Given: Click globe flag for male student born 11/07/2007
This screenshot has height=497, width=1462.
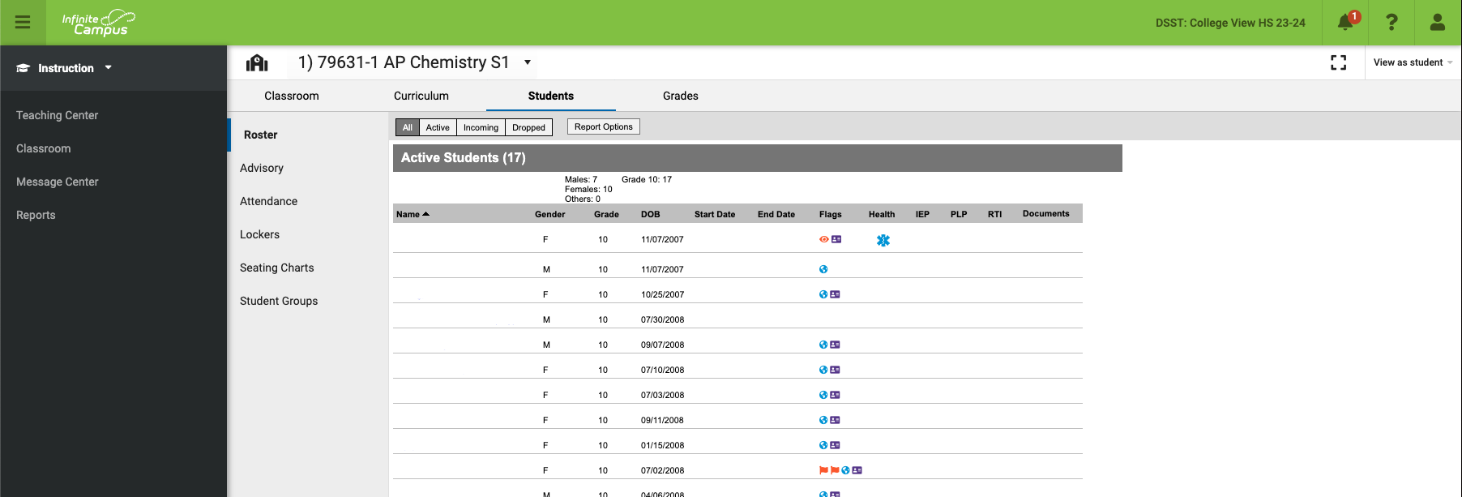Looking at the screenshot, I should (x=823, y=269).
